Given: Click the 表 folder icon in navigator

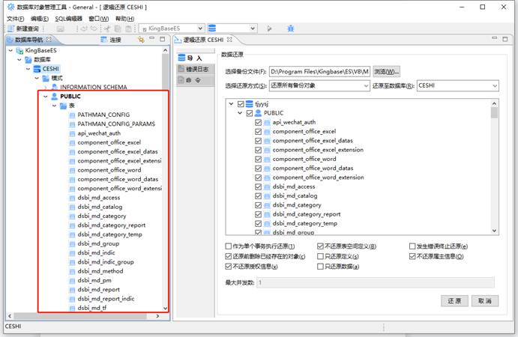Looking at the screenshot, I should (x=63, y=106).
